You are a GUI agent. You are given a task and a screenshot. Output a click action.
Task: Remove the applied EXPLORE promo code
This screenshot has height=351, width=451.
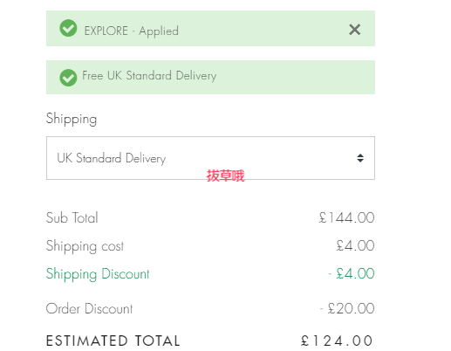354,30
